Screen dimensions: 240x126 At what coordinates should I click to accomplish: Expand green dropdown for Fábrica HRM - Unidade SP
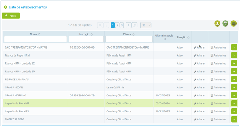pyautogui.click(x=234, y=71)
